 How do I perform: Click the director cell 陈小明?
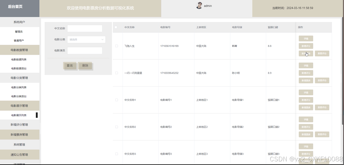(x=236, y=73)
